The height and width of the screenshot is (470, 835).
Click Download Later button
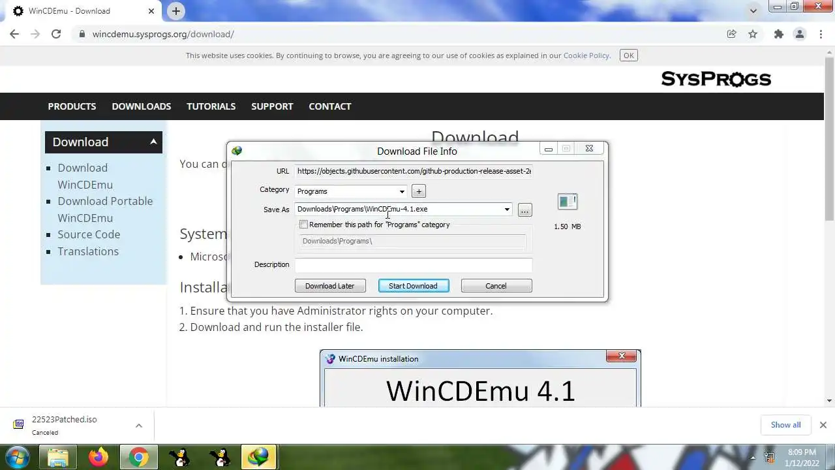pos(330,286)
